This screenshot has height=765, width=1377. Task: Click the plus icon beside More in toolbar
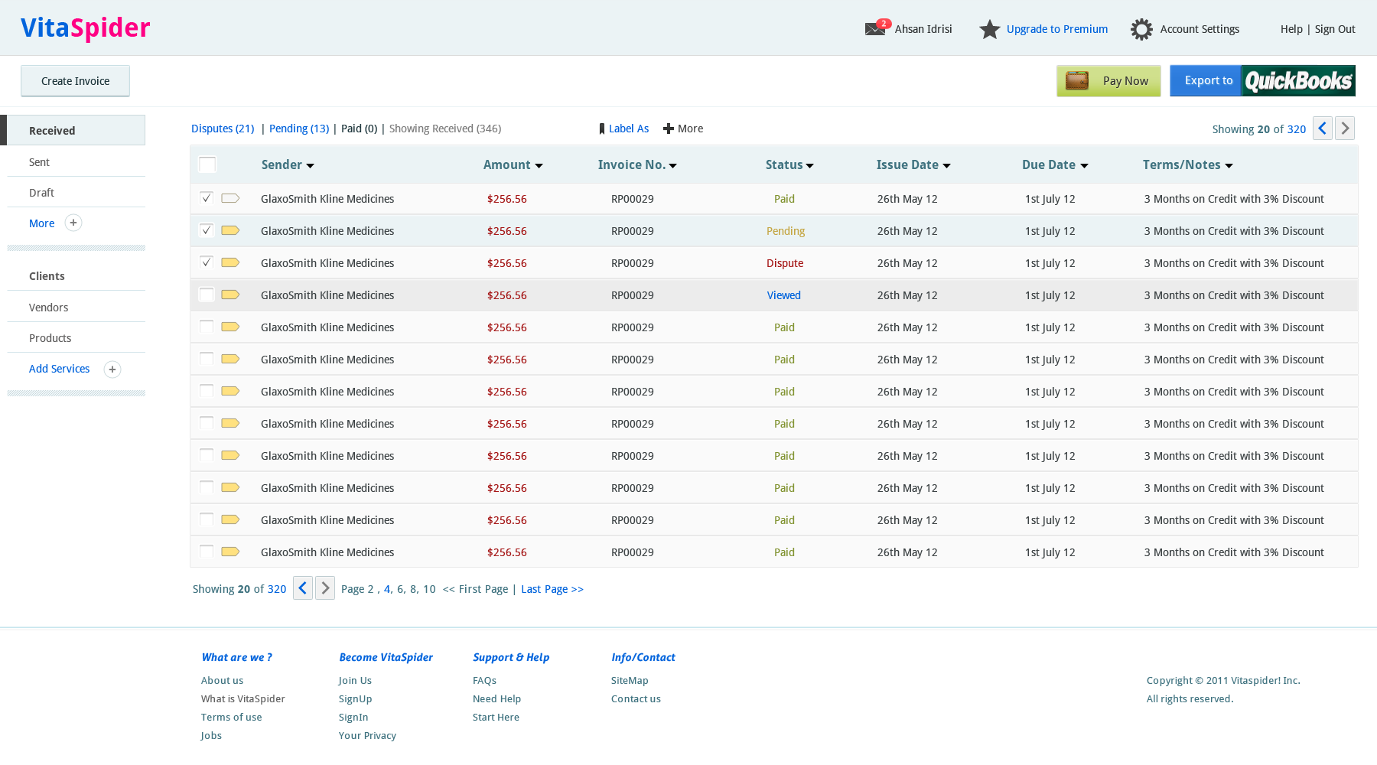668,129
